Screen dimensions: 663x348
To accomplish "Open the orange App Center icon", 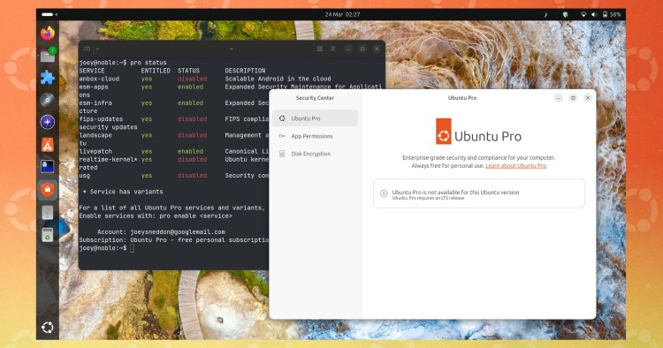I will (x=48, y=145).
